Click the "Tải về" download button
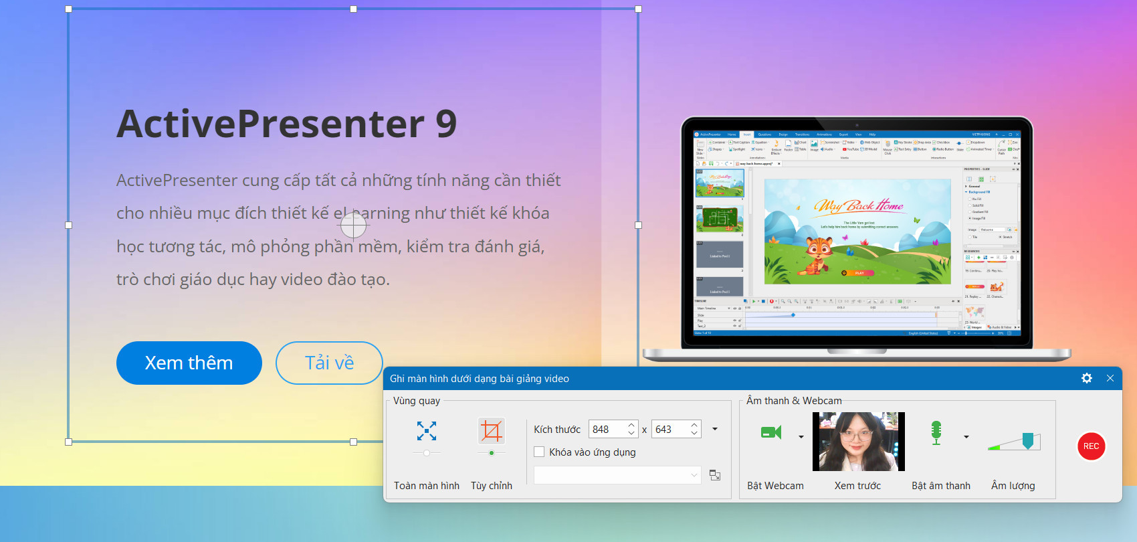The height and width of the screenshot is (542, 1137). pyautogui.click(x=329, y=363)
